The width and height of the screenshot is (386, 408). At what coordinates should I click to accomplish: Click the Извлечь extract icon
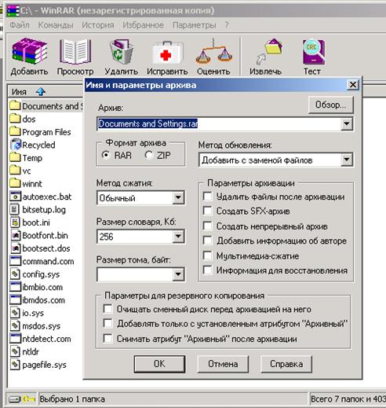(268, 52)
